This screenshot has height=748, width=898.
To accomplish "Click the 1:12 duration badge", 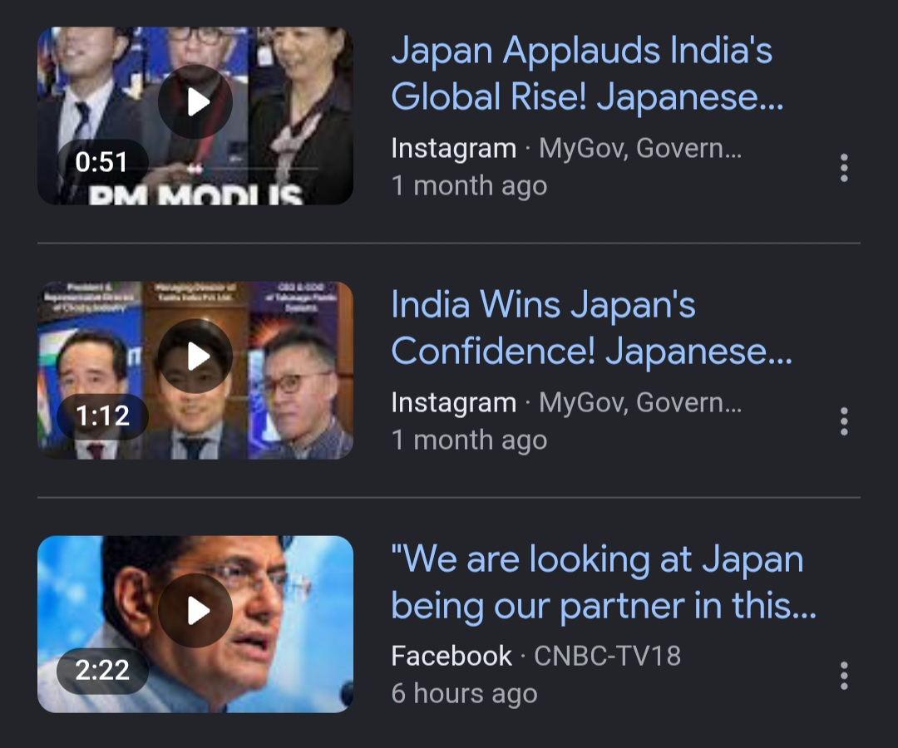I will pyautogui.click(x=102, y=416).
